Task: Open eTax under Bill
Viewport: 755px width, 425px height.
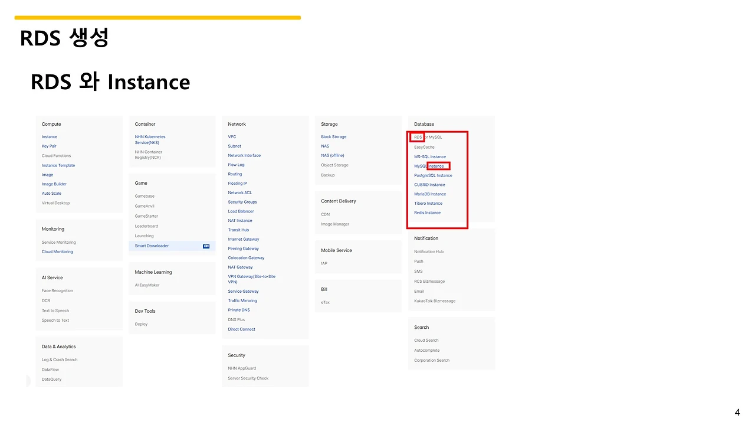Action: point(326,303)
